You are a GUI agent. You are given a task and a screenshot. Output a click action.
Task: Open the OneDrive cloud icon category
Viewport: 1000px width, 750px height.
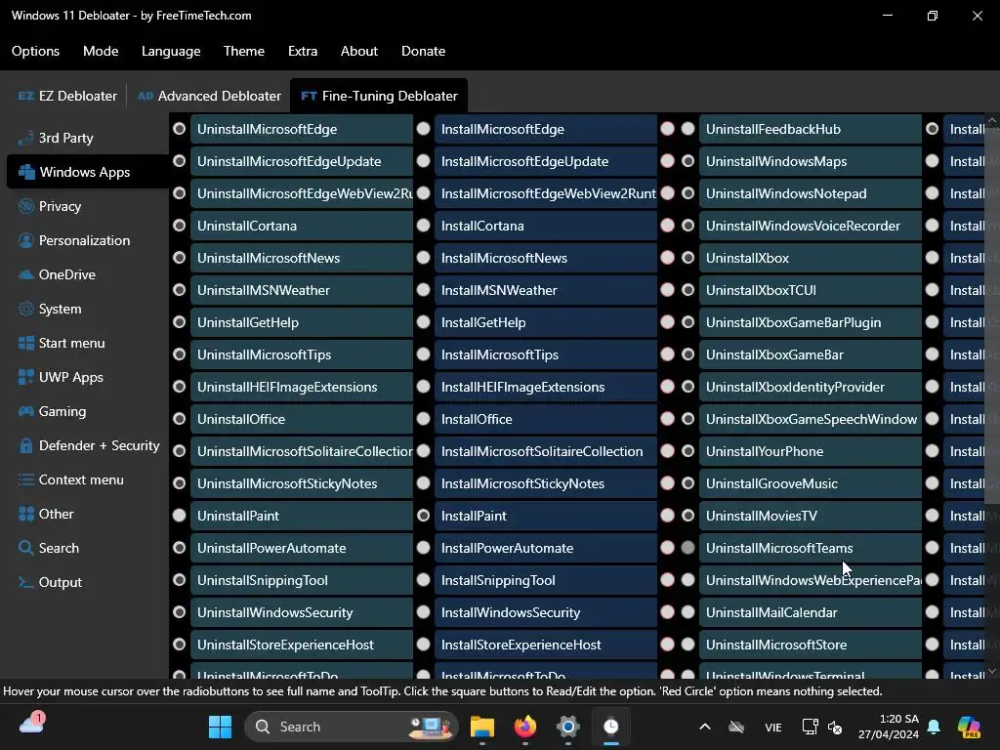[26, 274]
